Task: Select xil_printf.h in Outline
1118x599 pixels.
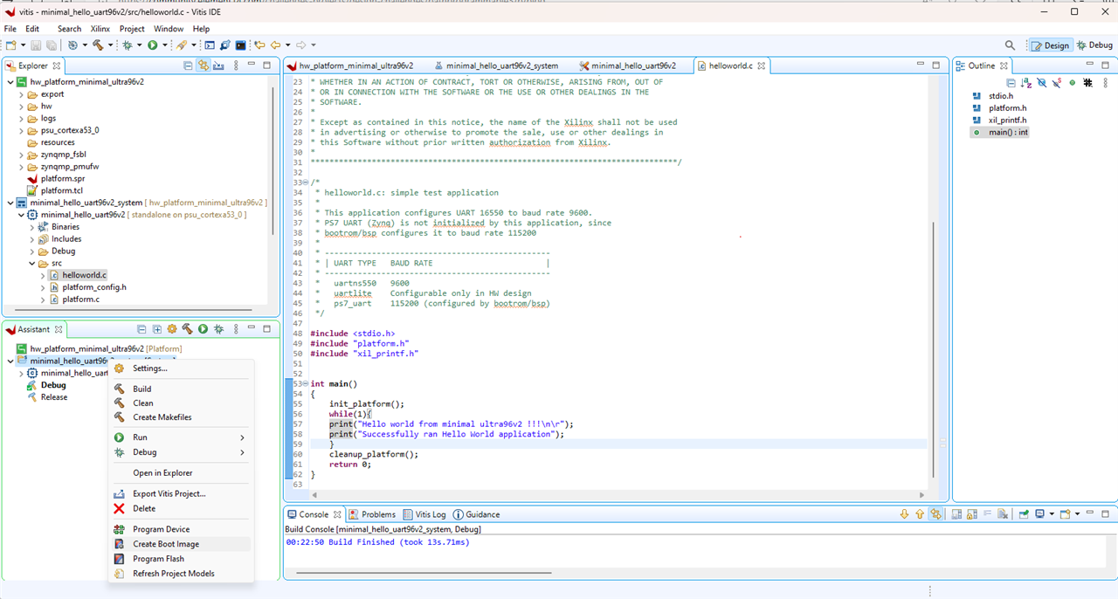Action: tap(1000, 120)
